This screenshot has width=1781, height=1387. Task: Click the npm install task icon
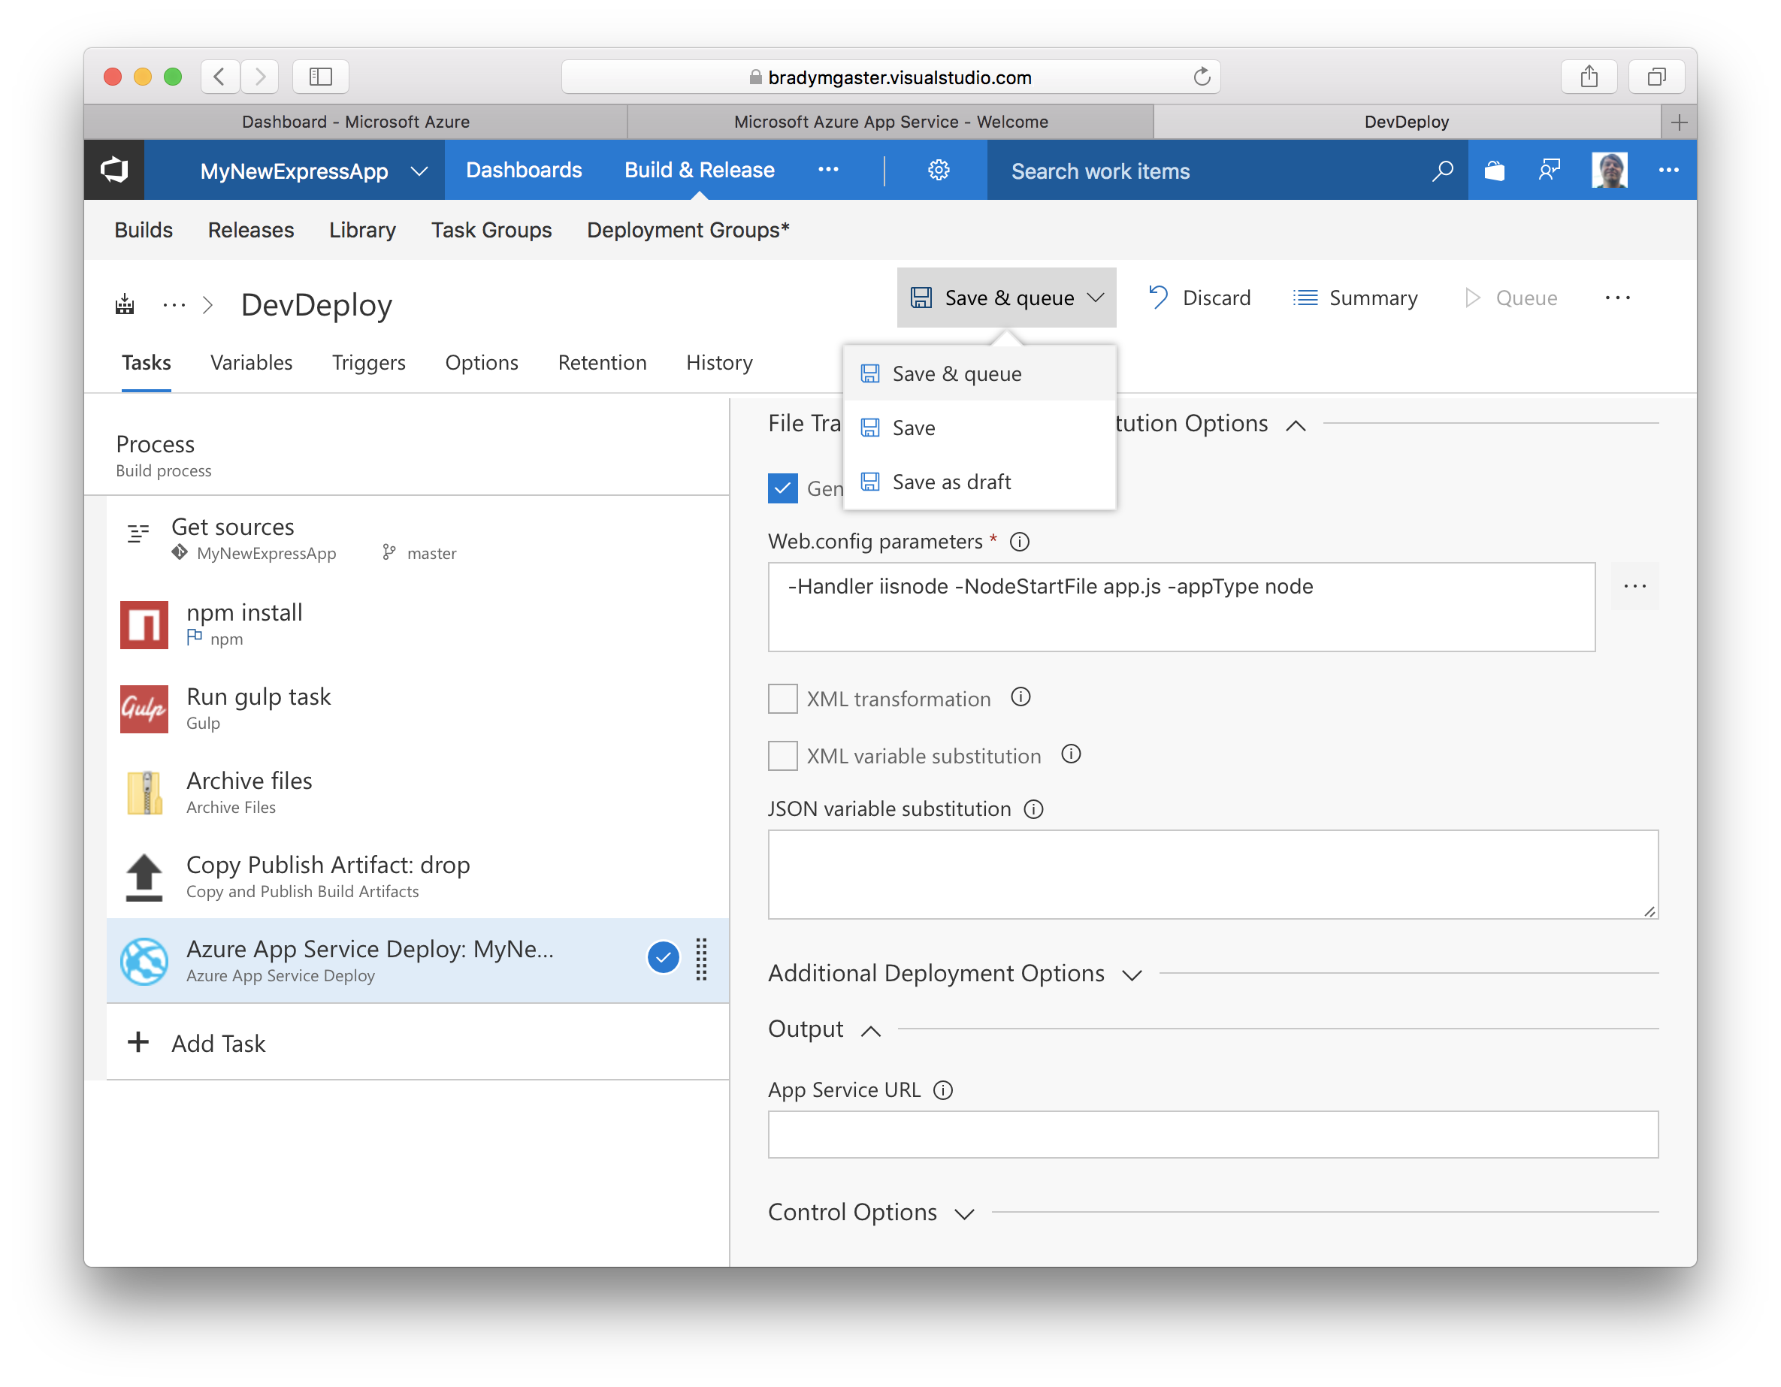coord(144,624)
